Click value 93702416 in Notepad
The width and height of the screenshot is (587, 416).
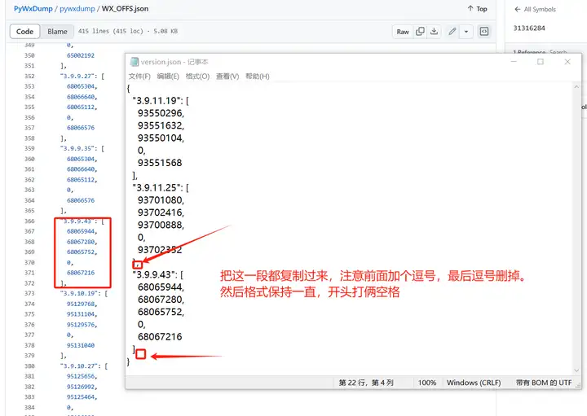pyautogui.click(x=160, y=212)
